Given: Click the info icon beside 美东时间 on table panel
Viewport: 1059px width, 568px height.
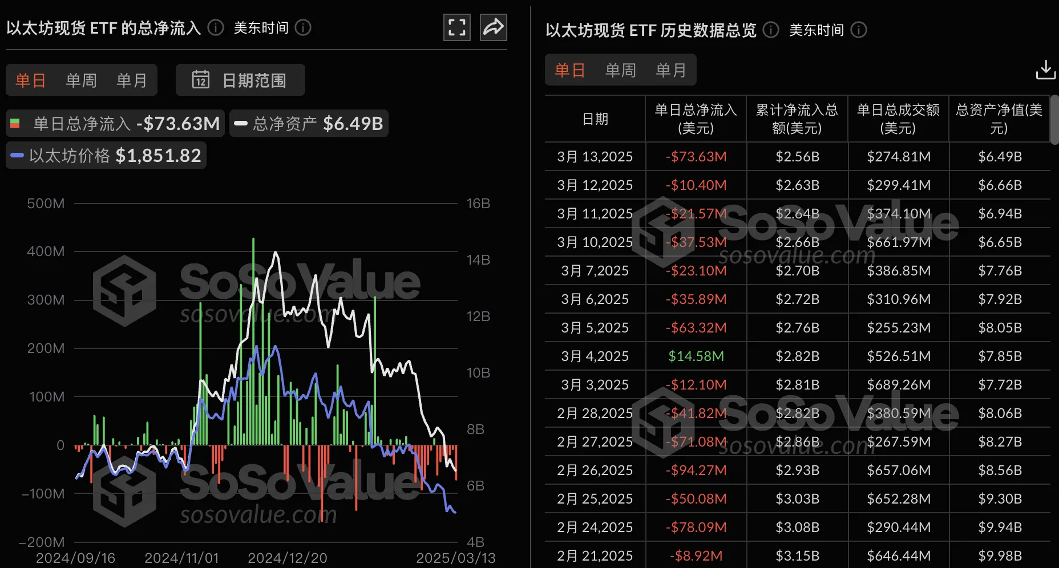Looking at the screenshot, I should click(x=859, y=30).
